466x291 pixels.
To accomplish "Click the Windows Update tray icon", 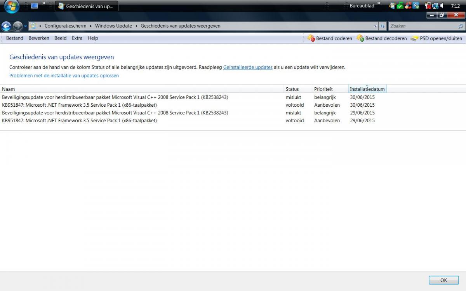I will click(392, 6).
